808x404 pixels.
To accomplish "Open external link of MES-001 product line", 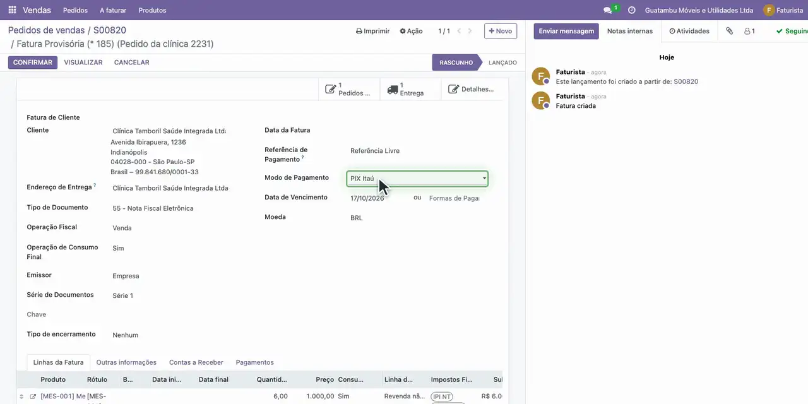I will tap(33, 396).
